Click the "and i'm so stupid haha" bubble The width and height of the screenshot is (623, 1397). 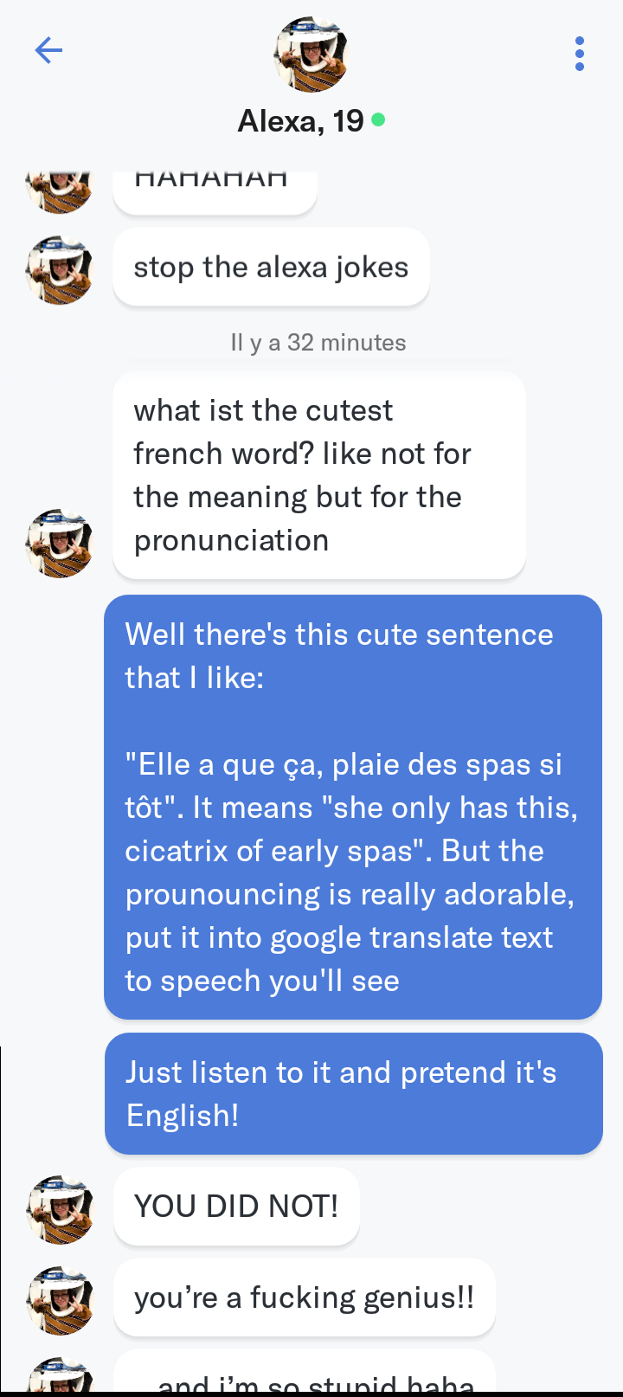coord(305,1377)
